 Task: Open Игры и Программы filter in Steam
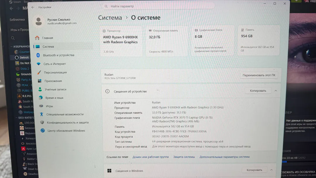(x=20, y=30)
